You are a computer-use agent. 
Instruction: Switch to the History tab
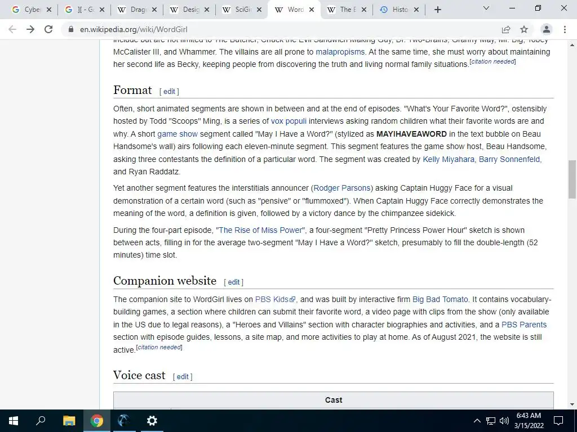[x=395, y=10]
